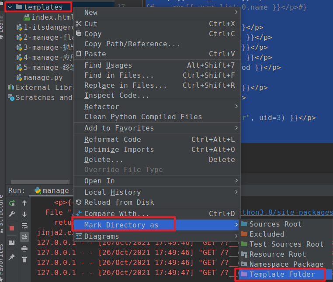Toggle Scroll to End button
Screen dimensions: 333x282
[x=24, y=237]
